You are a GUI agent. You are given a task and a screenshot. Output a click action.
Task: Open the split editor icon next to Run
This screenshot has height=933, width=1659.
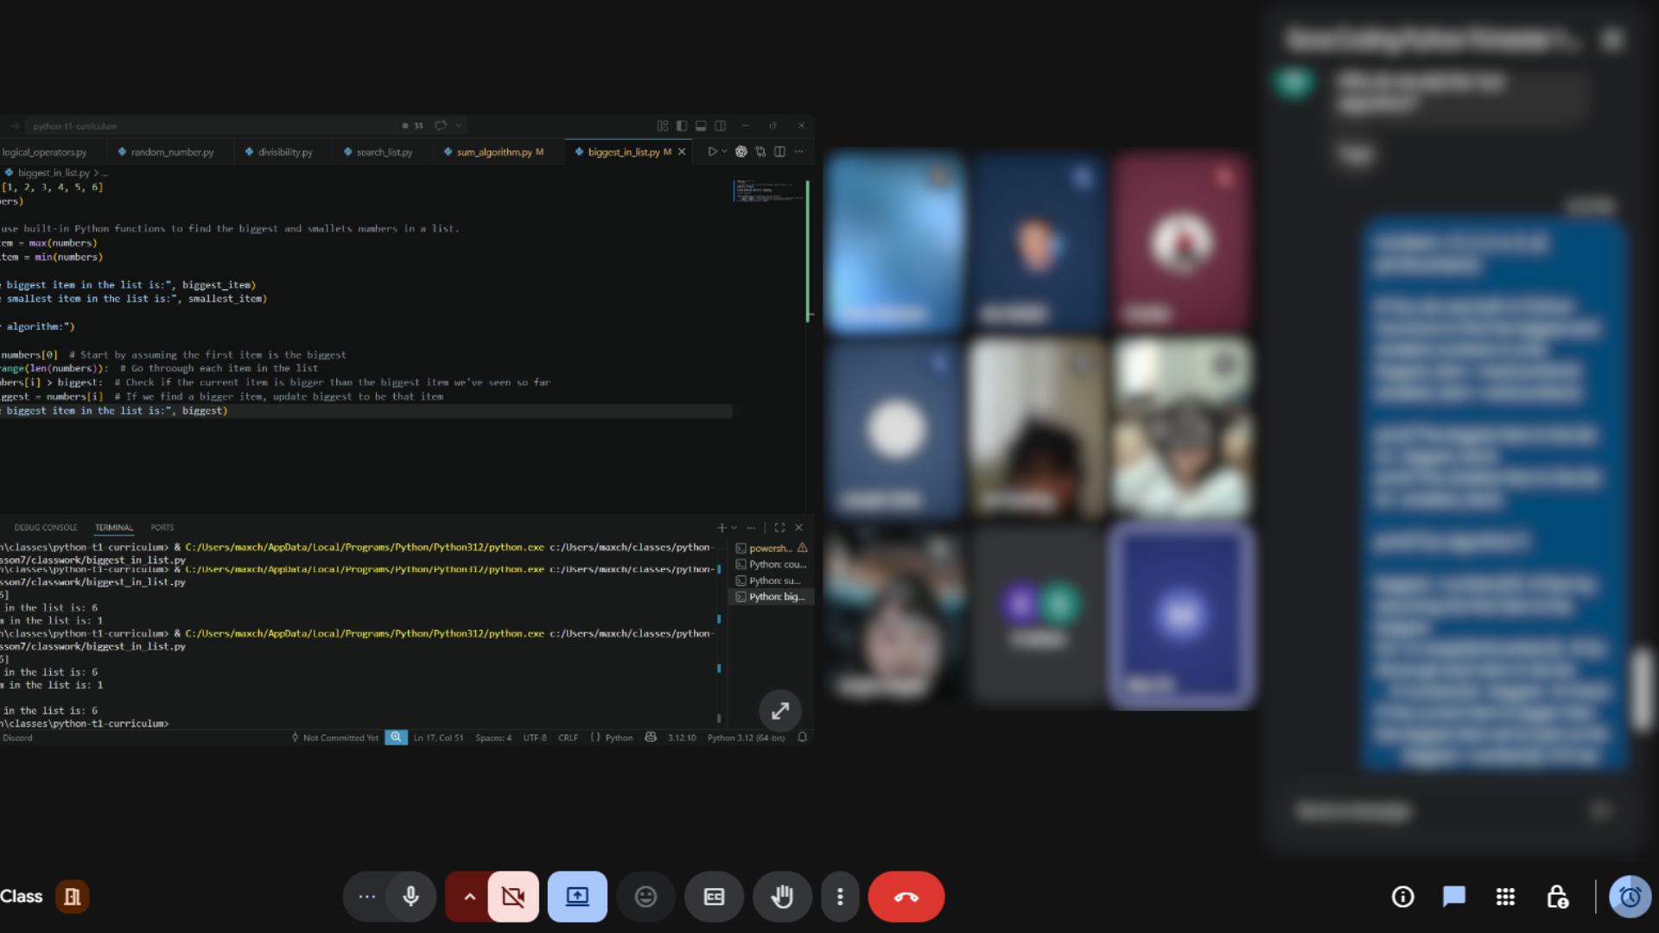(x=780, y=151)
